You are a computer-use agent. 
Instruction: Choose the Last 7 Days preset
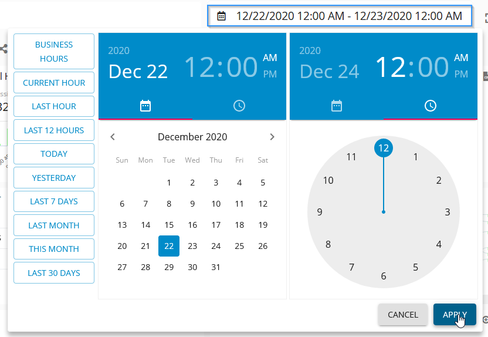pyautogui.click(x=54, y=201)
